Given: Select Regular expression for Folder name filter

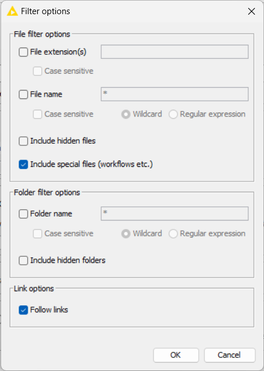Looking at the screenshot, I should (x=173, y=234).
